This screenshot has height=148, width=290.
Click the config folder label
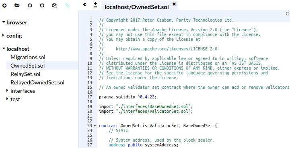[14, 36]
